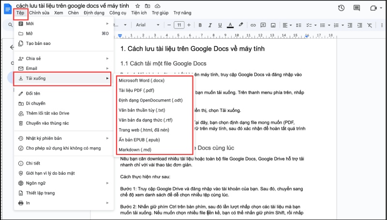Screen dimensions: 387x220
Task: Expand the Ngôn ngữ submenu
Action: coord(64,183)
